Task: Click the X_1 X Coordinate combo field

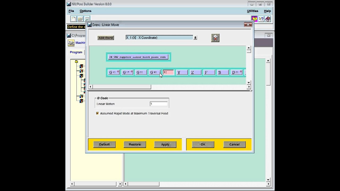Action: 159,38
